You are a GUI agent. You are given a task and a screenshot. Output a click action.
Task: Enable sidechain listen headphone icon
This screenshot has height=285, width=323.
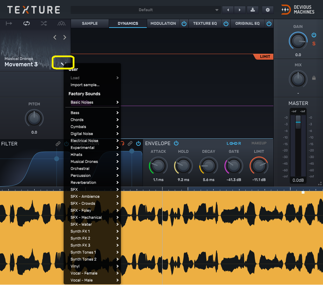[122, 143]
